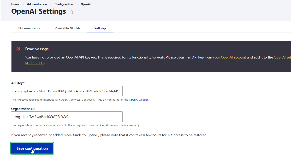Switch to the Available Models tab
Image resolution: width=291 pixels, height=157 pixels.
click(68, 28)
